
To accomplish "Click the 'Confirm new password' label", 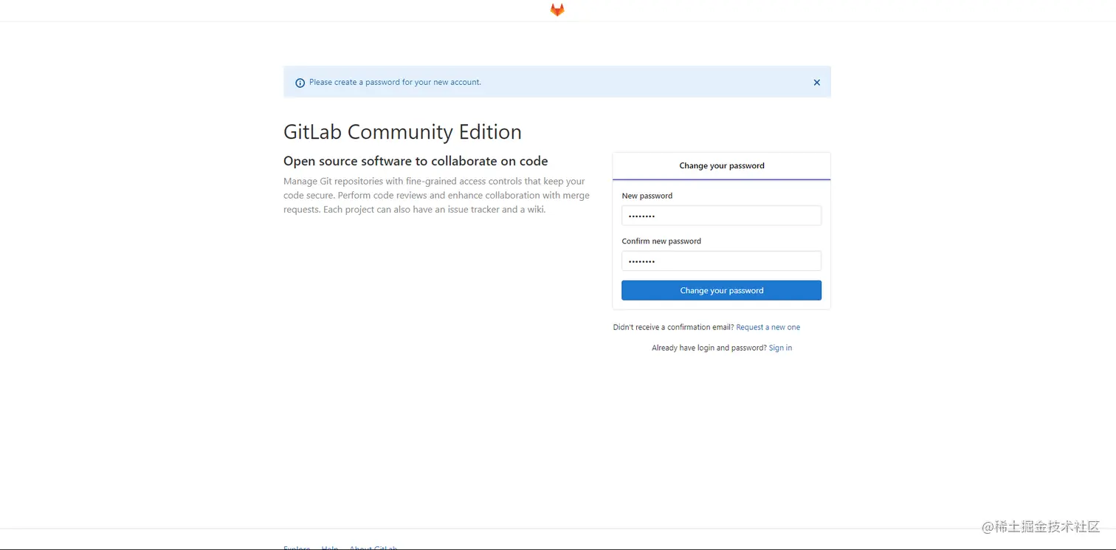I will pos(661,241).
